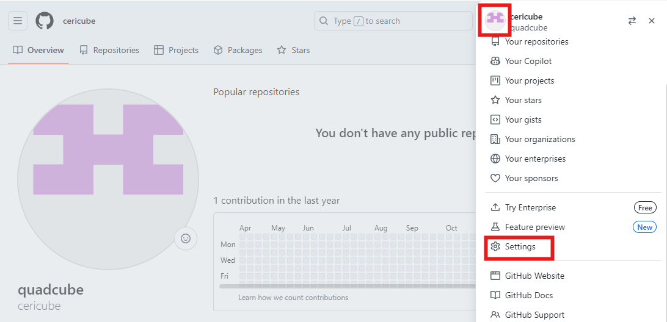Image resolution: width=667 pixels, height=322 pixels.
Task: Click the Mon row label in graph
Action: tap(228, 245)
